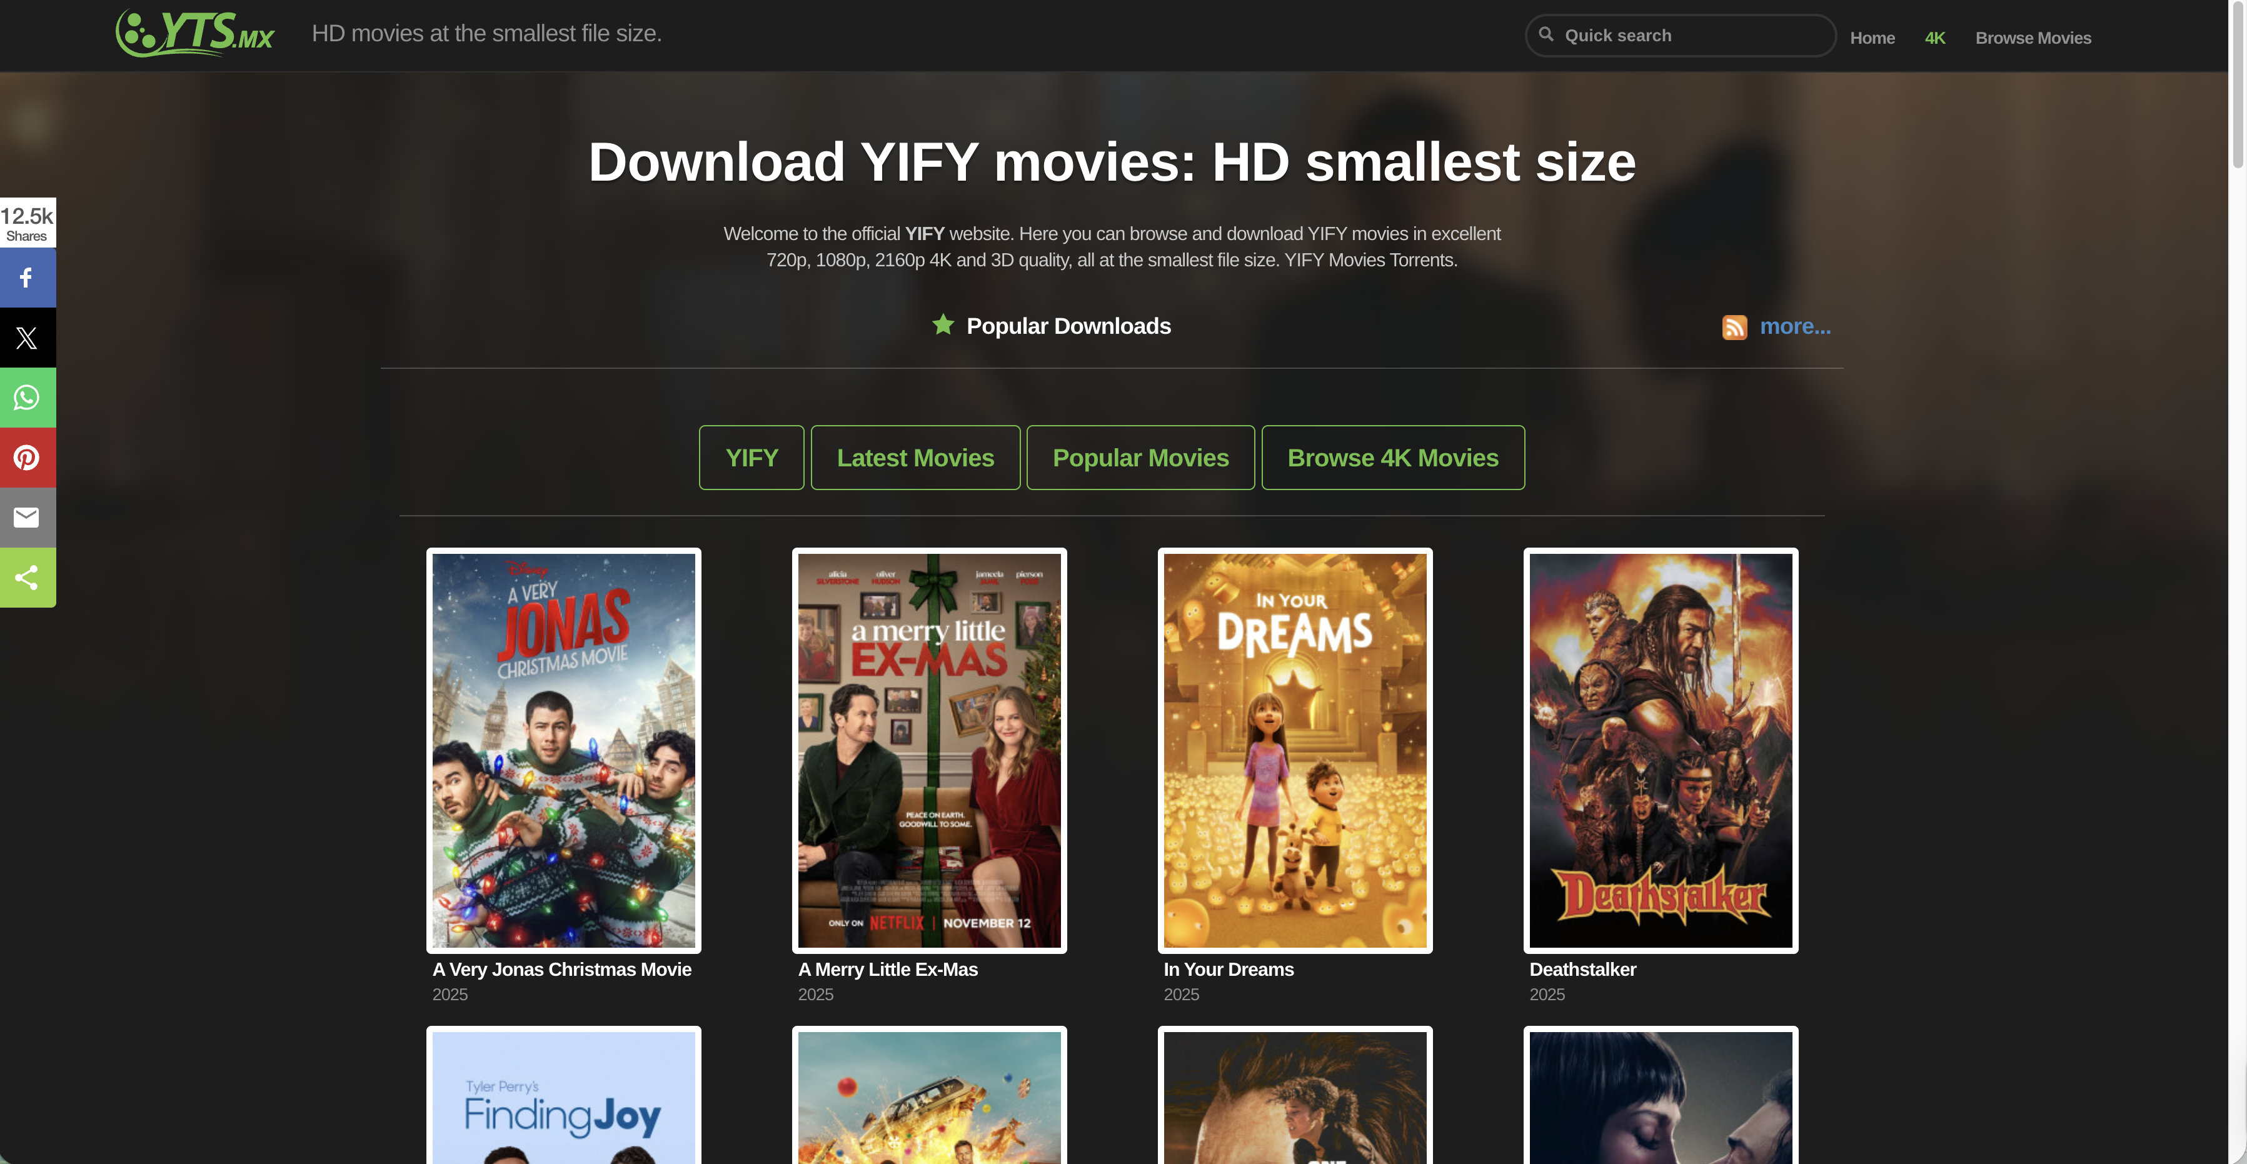Share on X via sidebar icon
Screen dimensions: 2247x1164
[x=27, y=338]
